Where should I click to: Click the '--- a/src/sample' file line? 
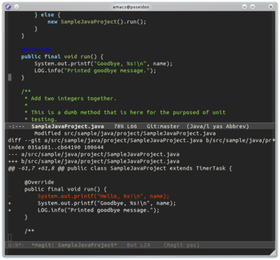[94, 154]
